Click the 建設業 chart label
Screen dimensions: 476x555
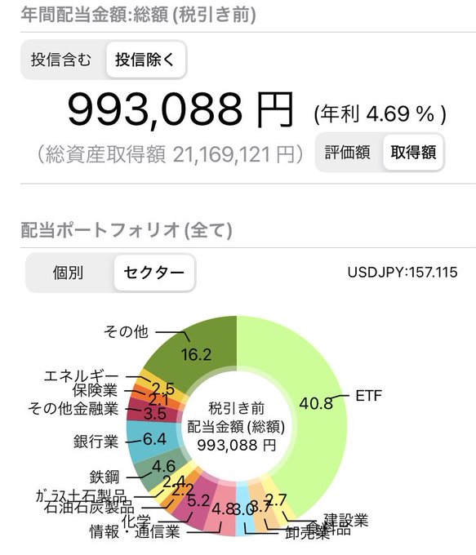pos(346,520)
